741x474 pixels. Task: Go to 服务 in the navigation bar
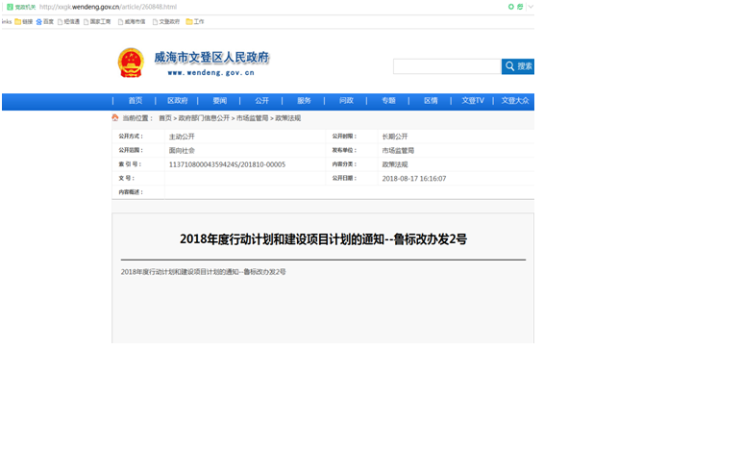coord(304,101)
